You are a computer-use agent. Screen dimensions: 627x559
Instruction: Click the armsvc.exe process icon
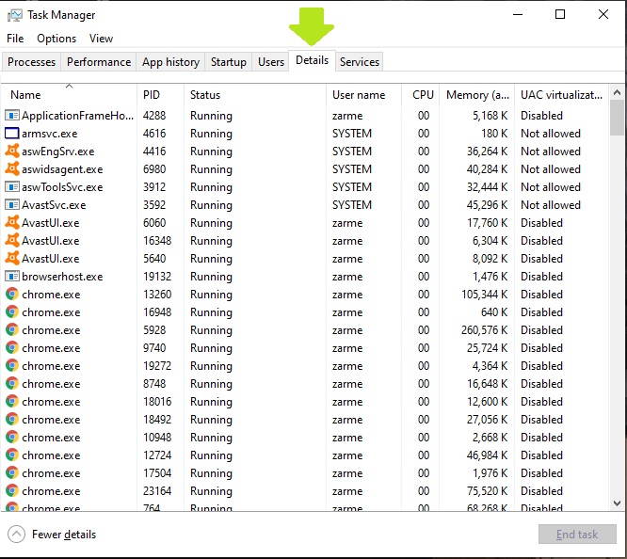coord(12,133)
